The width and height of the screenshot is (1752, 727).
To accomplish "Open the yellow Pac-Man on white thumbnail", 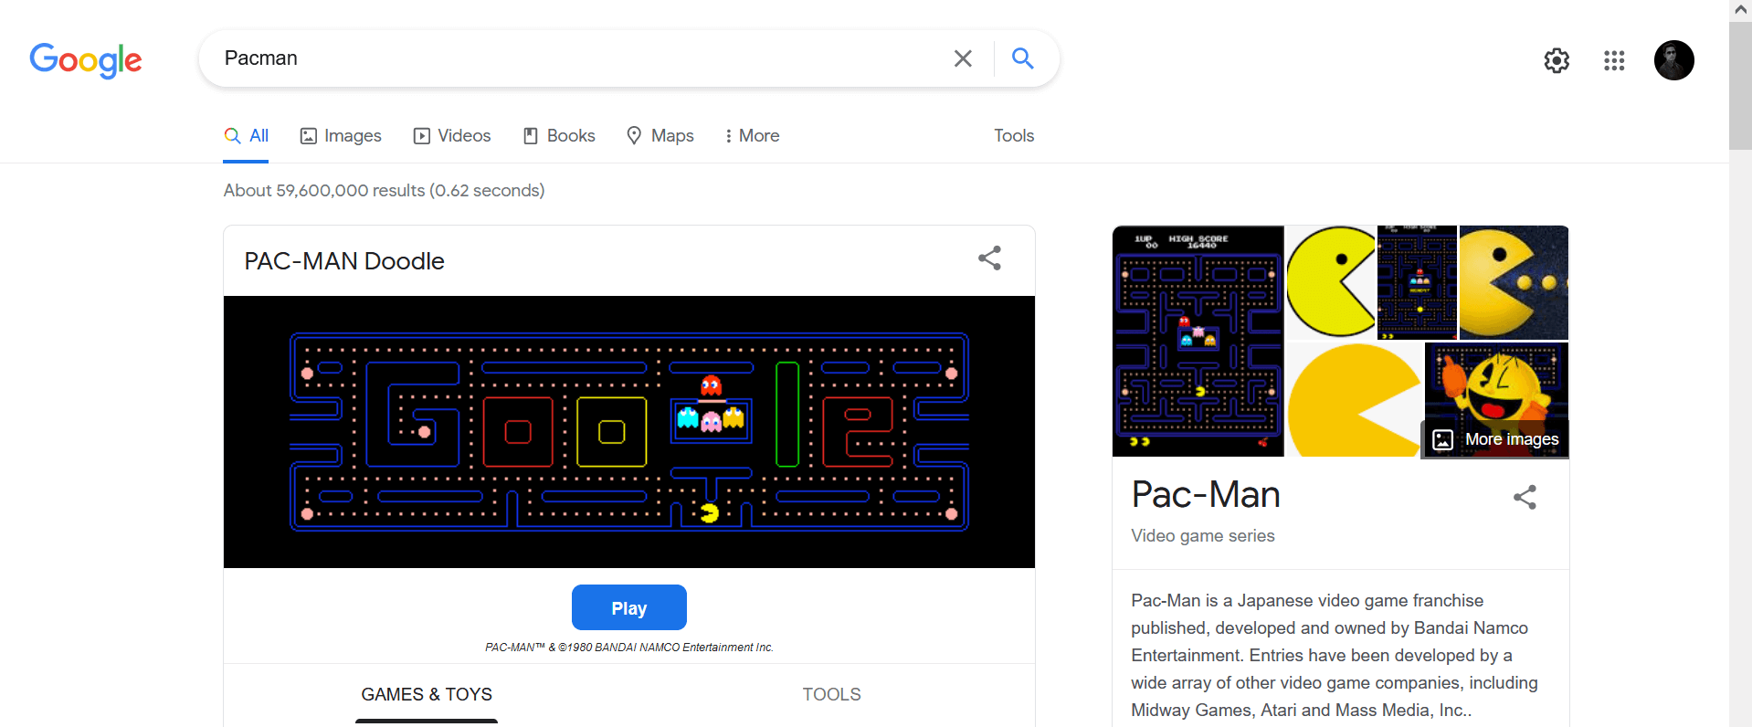I will [1331, 282].
